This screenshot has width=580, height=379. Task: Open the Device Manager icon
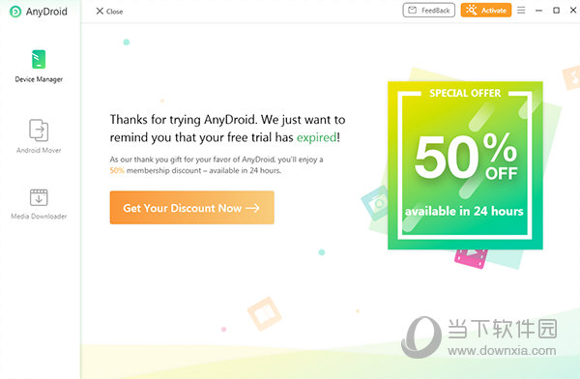coord(39,59)
